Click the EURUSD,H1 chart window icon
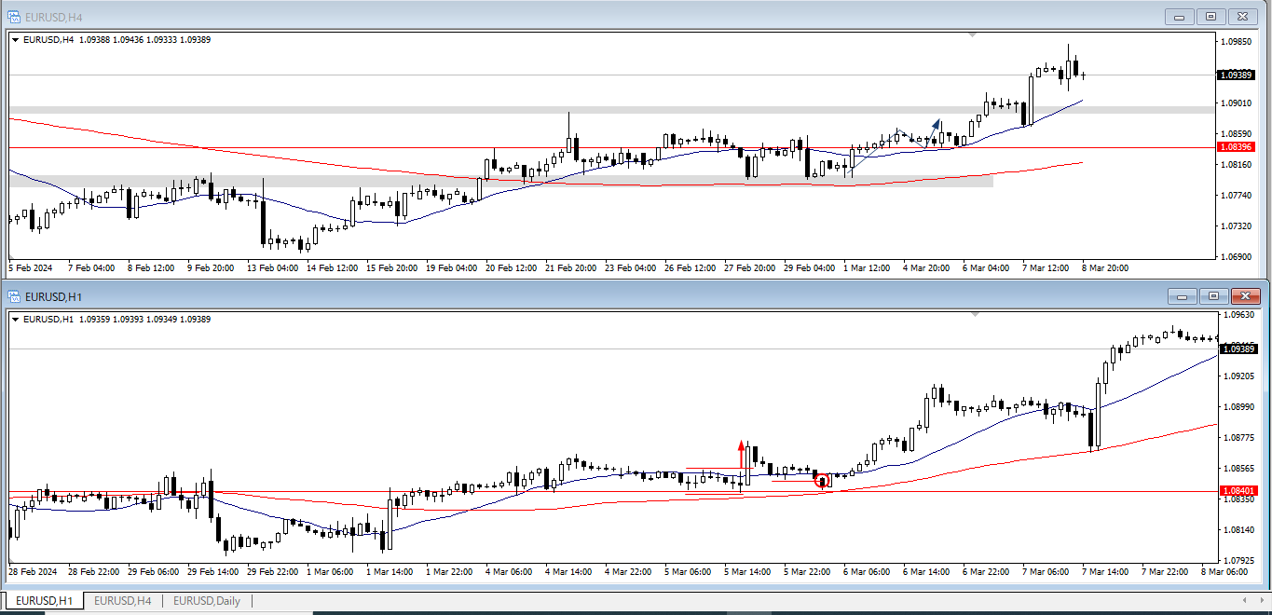Viewport: 1272px width, 615px height. (x=14, y=296)
